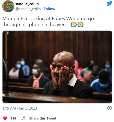Screen dimensions: 114x122
Task: Click the share upload arrow icon
Action: click(24, 118)
